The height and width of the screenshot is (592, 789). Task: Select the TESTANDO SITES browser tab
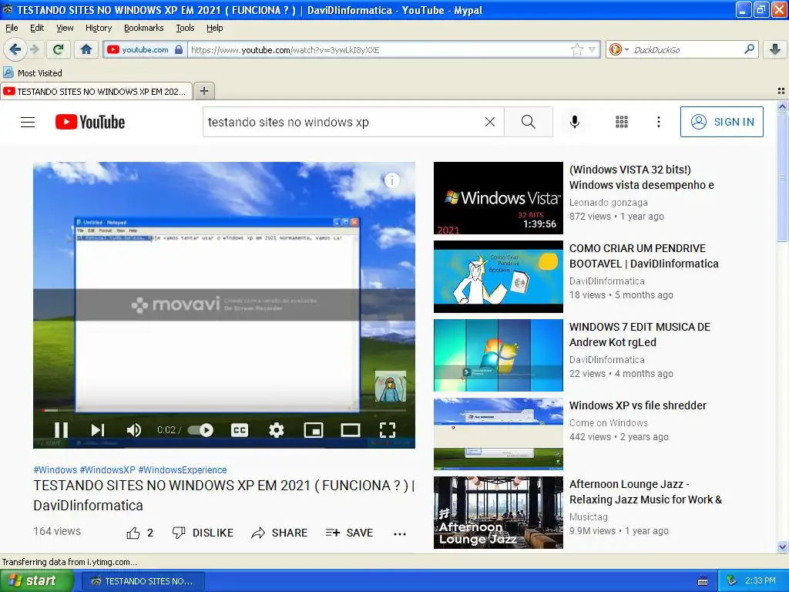pyautogui.click(x=96, y=91)
